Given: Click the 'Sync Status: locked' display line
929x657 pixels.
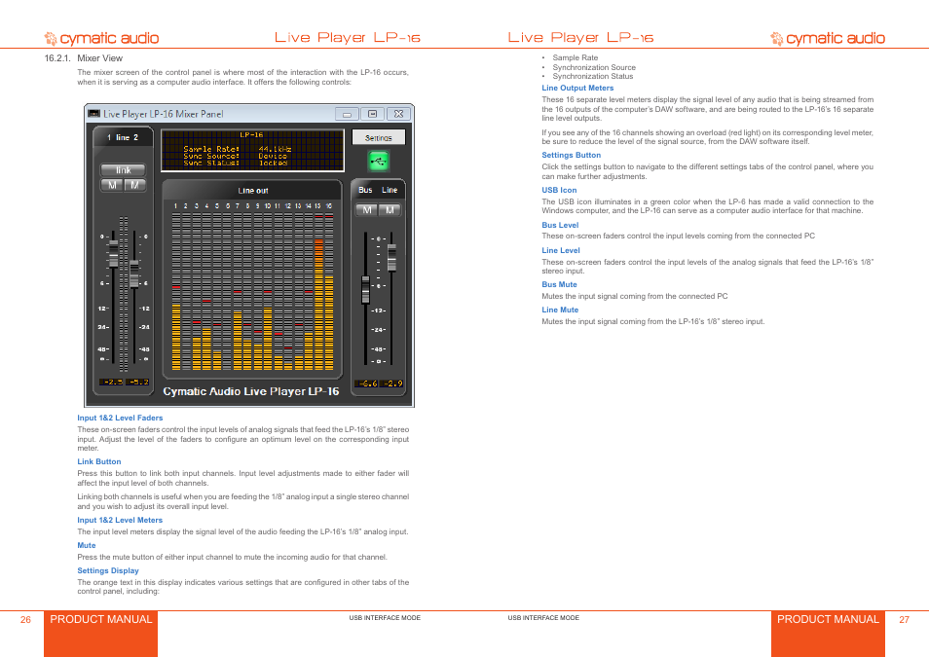Looking at the screenshot, I should point(236,163).
